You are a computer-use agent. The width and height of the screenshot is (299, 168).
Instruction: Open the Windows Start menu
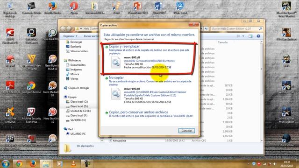click(5, 164)
